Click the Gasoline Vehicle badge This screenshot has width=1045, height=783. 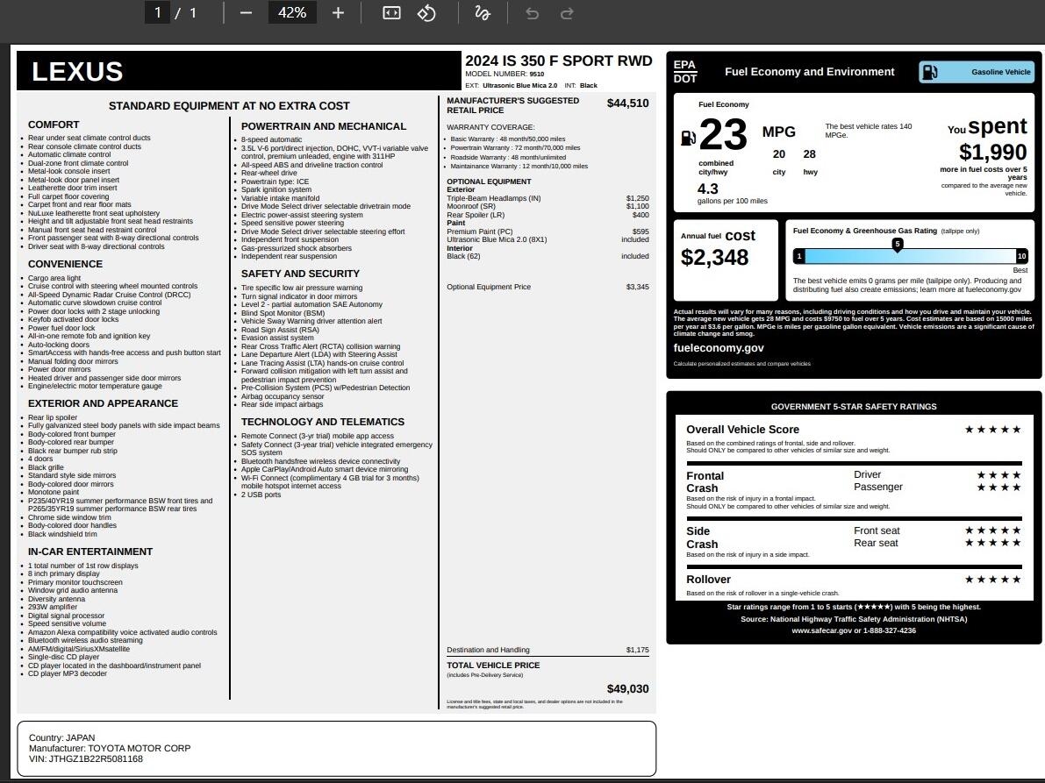click(977, 72)
